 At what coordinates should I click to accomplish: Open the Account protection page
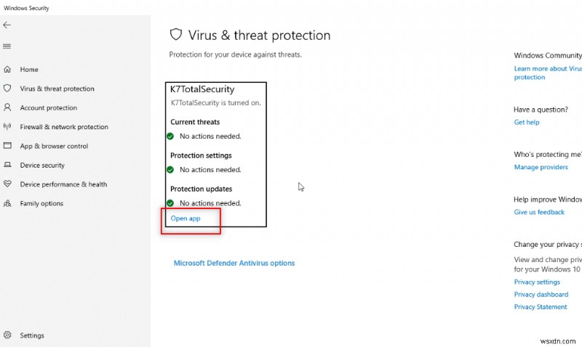[48, 108]
